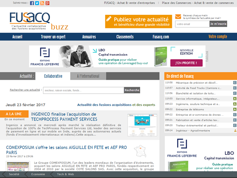The image size is (237, 178).
Task: Click Francis Lefebvre logo in top banner
Action: 45,57
